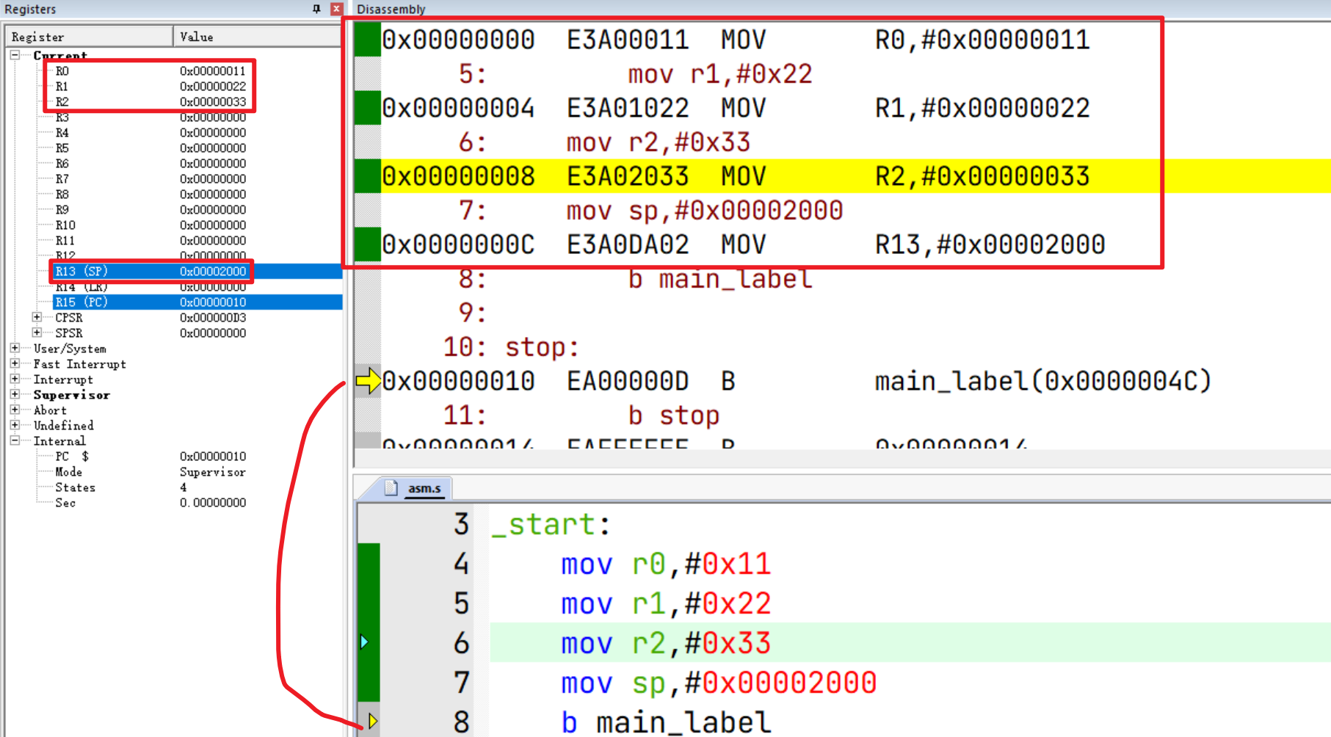Click the yellow PC arrow on source line 8

[x=373, y=721]
